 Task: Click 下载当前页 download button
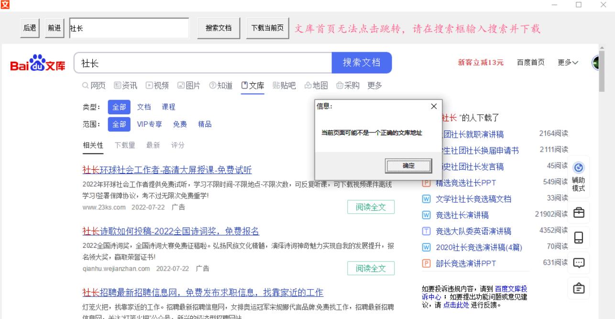(267, 28)
